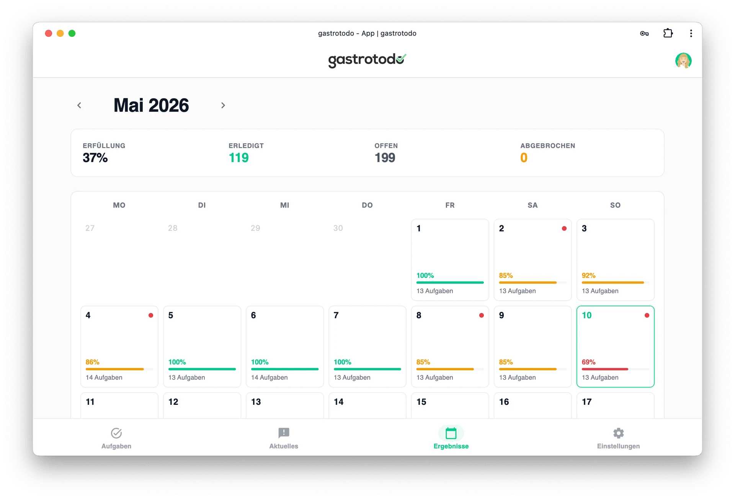Open day 1 card with 100%
This screenshot has height=499, width=735.
450,260
